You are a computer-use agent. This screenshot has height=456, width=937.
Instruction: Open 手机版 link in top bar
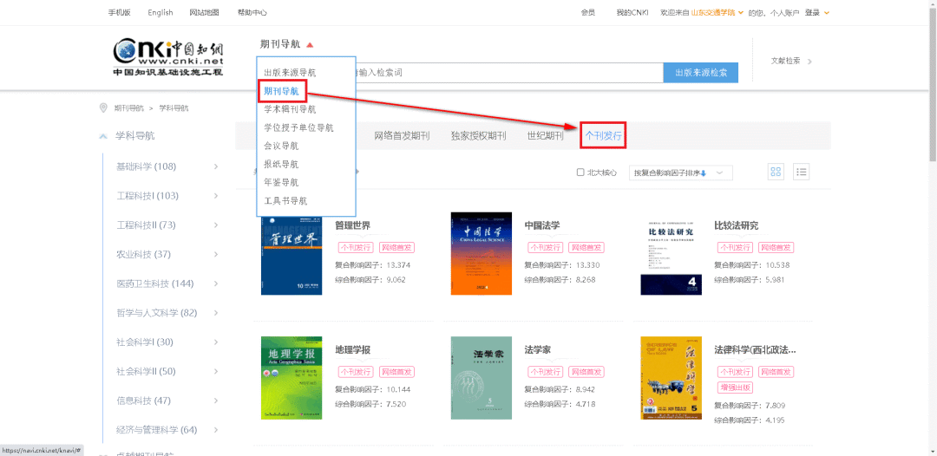tap(119, 12)
